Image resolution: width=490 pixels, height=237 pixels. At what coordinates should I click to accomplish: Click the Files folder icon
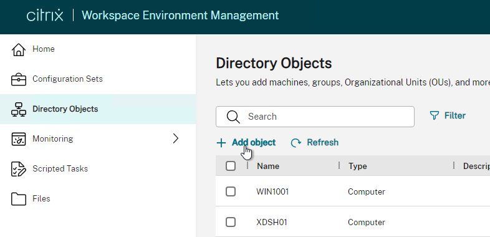(x=19, y=199)
